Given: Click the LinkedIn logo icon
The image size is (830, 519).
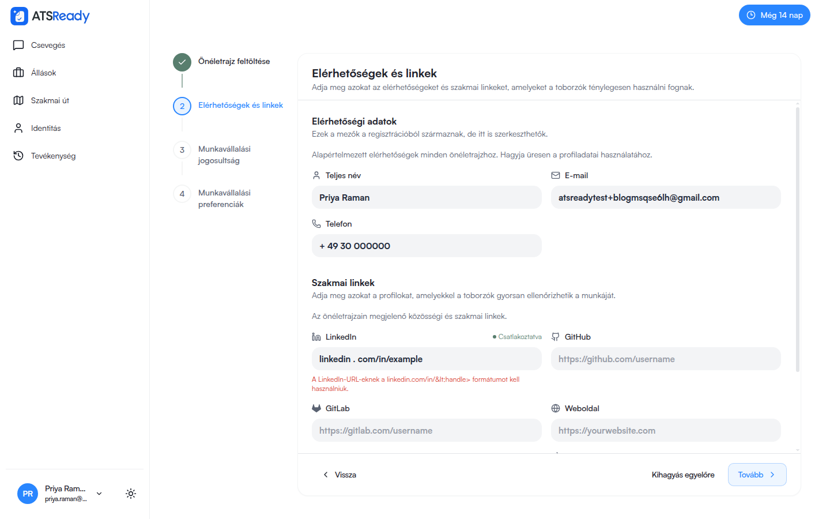Looking at the screenshot, I should tap(316, 337).
